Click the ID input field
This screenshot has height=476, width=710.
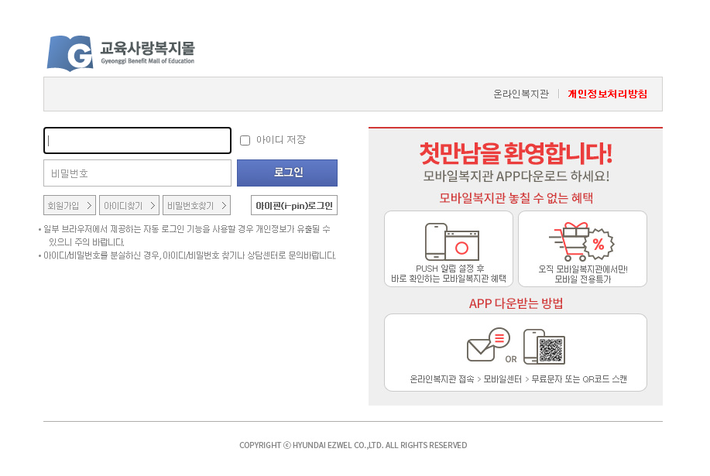pyautogui.click(x=137, y=140)
